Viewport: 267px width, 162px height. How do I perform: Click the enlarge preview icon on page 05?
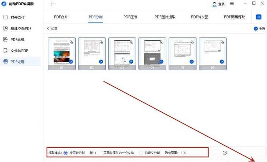pyautogui.click(x=192, y=42)
